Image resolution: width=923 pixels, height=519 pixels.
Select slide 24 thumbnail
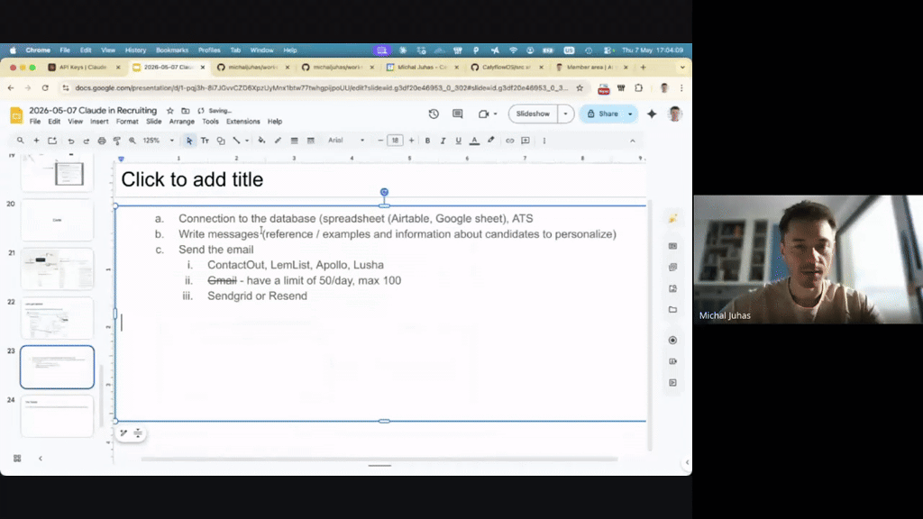[x=57, y=416]
